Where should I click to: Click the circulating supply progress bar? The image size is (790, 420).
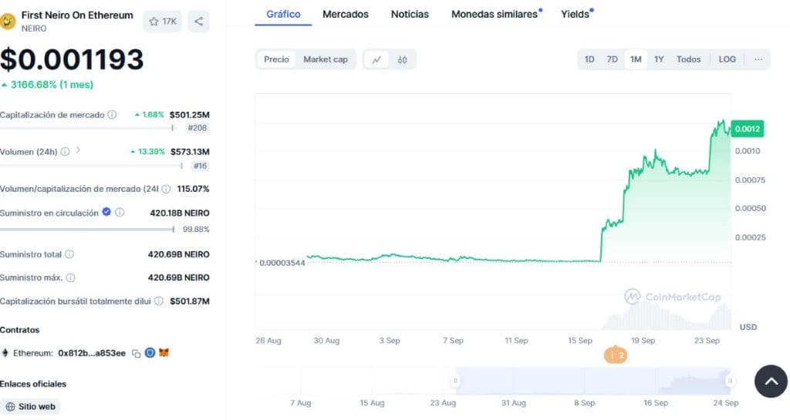pos(87,230)
